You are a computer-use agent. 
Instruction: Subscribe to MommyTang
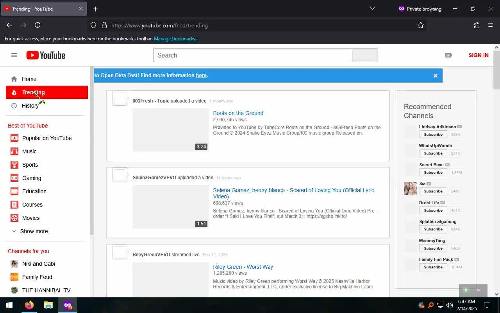pos(433,248)
